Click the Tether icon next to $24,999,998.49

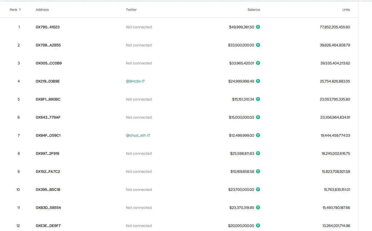click(258, 81)
